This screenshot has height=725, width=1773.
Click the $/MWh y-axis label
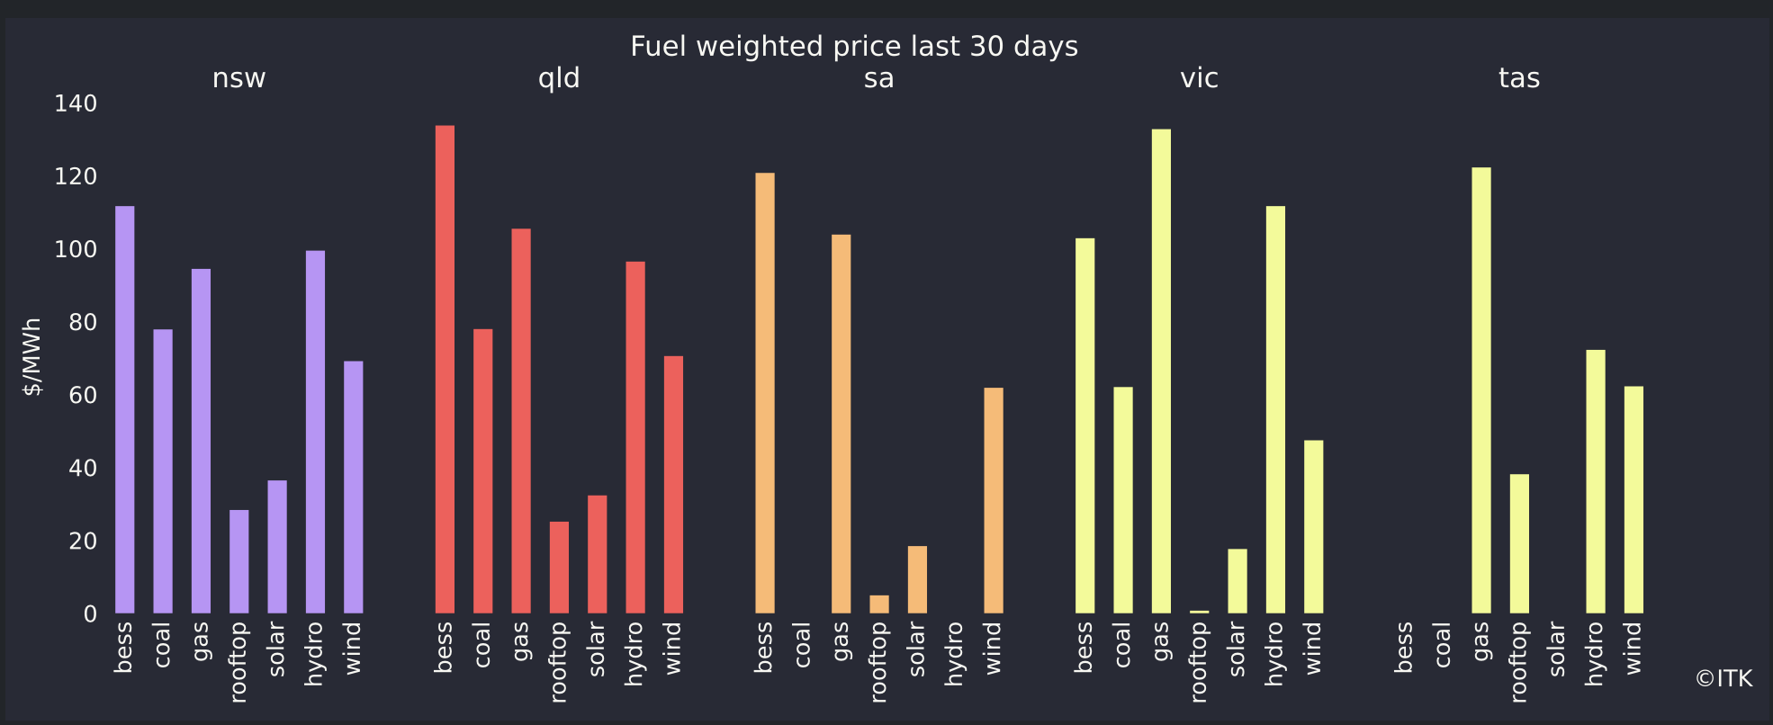[x=32, y=357]
